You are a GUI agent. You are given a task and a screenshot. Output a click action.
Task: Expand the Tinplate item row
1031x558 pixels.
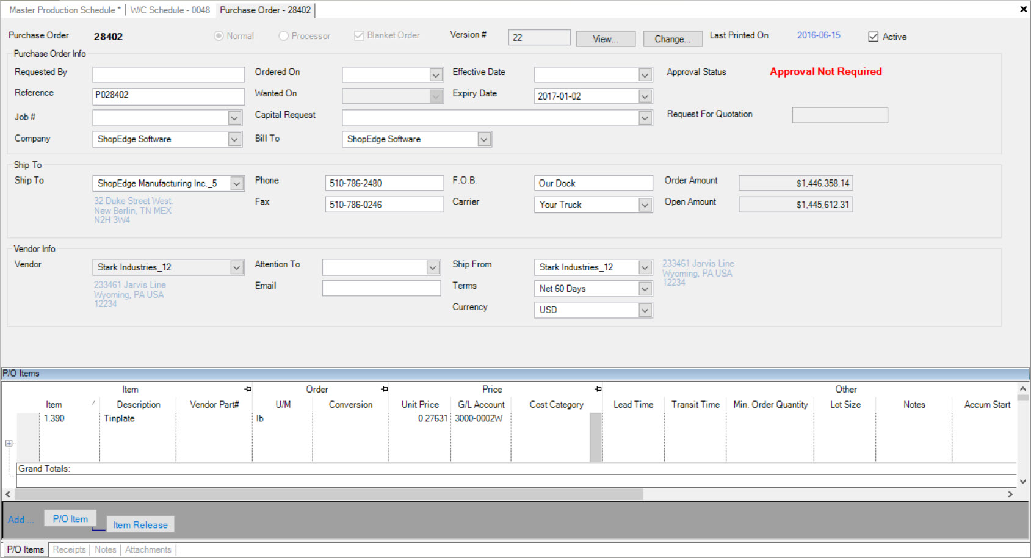click(x=9, y=443)
